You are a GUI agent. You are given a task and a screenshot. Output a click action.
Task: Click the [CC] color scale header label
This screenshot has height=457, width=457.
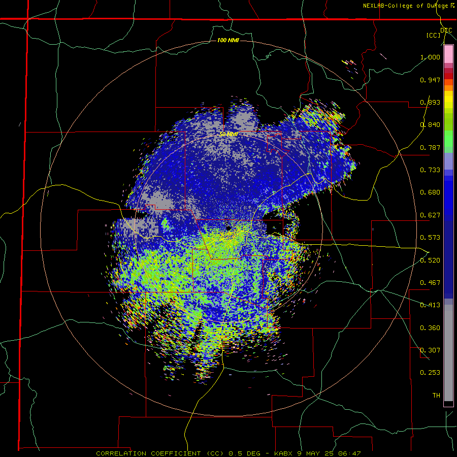point(433,35)
